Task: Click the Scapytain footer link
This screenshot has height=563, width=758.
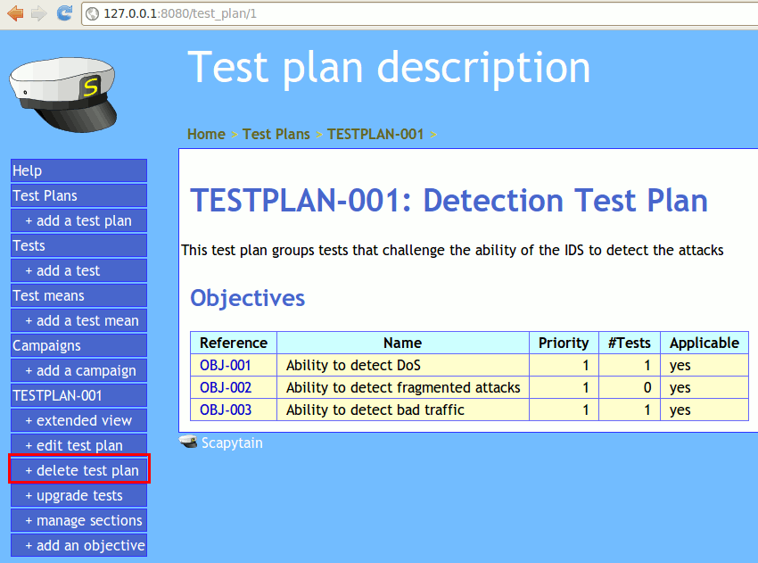Action: [232, 443]
